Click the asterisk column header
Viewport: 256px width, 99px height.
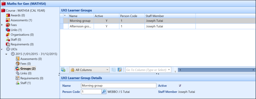[66, 16]
